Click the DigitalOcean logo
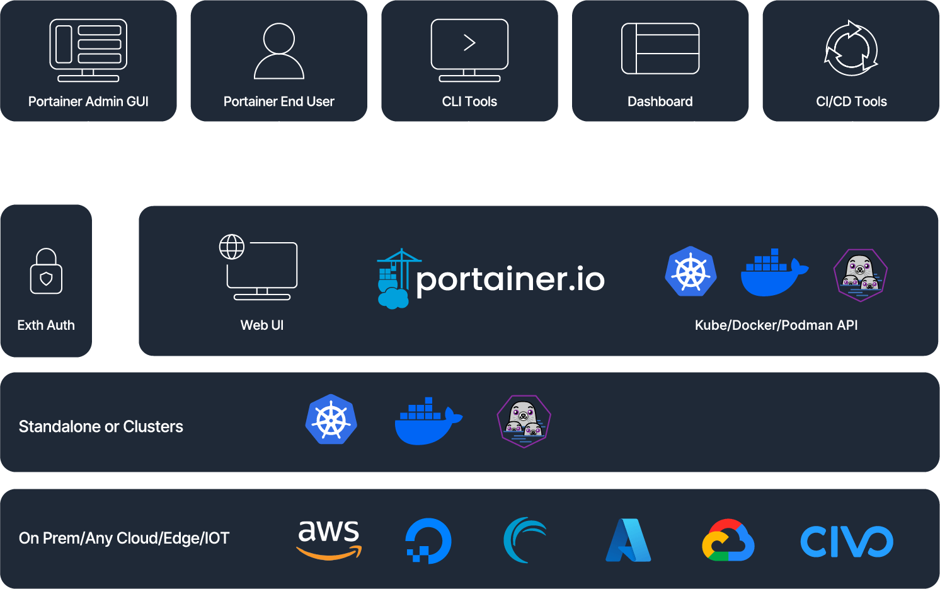Image resolution: width=940 pixels, height=589 pixels. click(x=428, y=541)
